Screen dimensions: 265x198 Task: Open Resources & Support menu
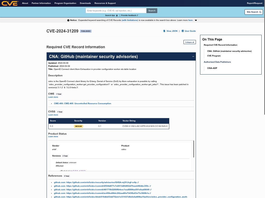(x=105, y=3)
